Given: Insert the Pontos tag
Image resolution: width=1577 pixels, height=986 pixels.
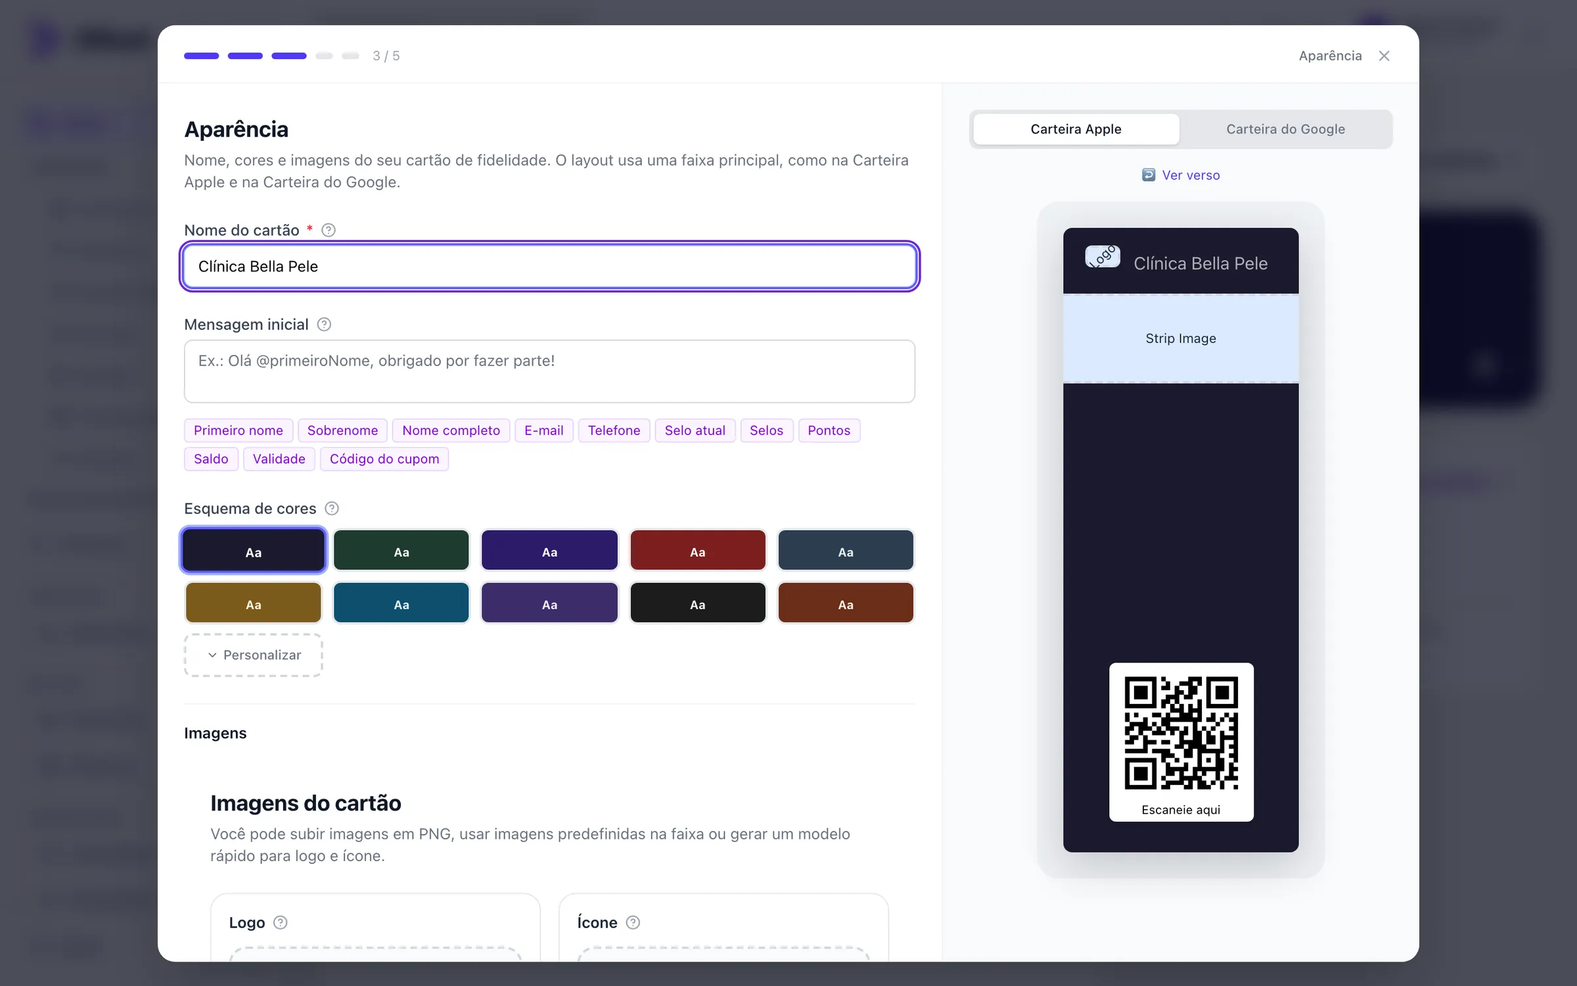Looking at the screenshot, I should click(829, 431).
